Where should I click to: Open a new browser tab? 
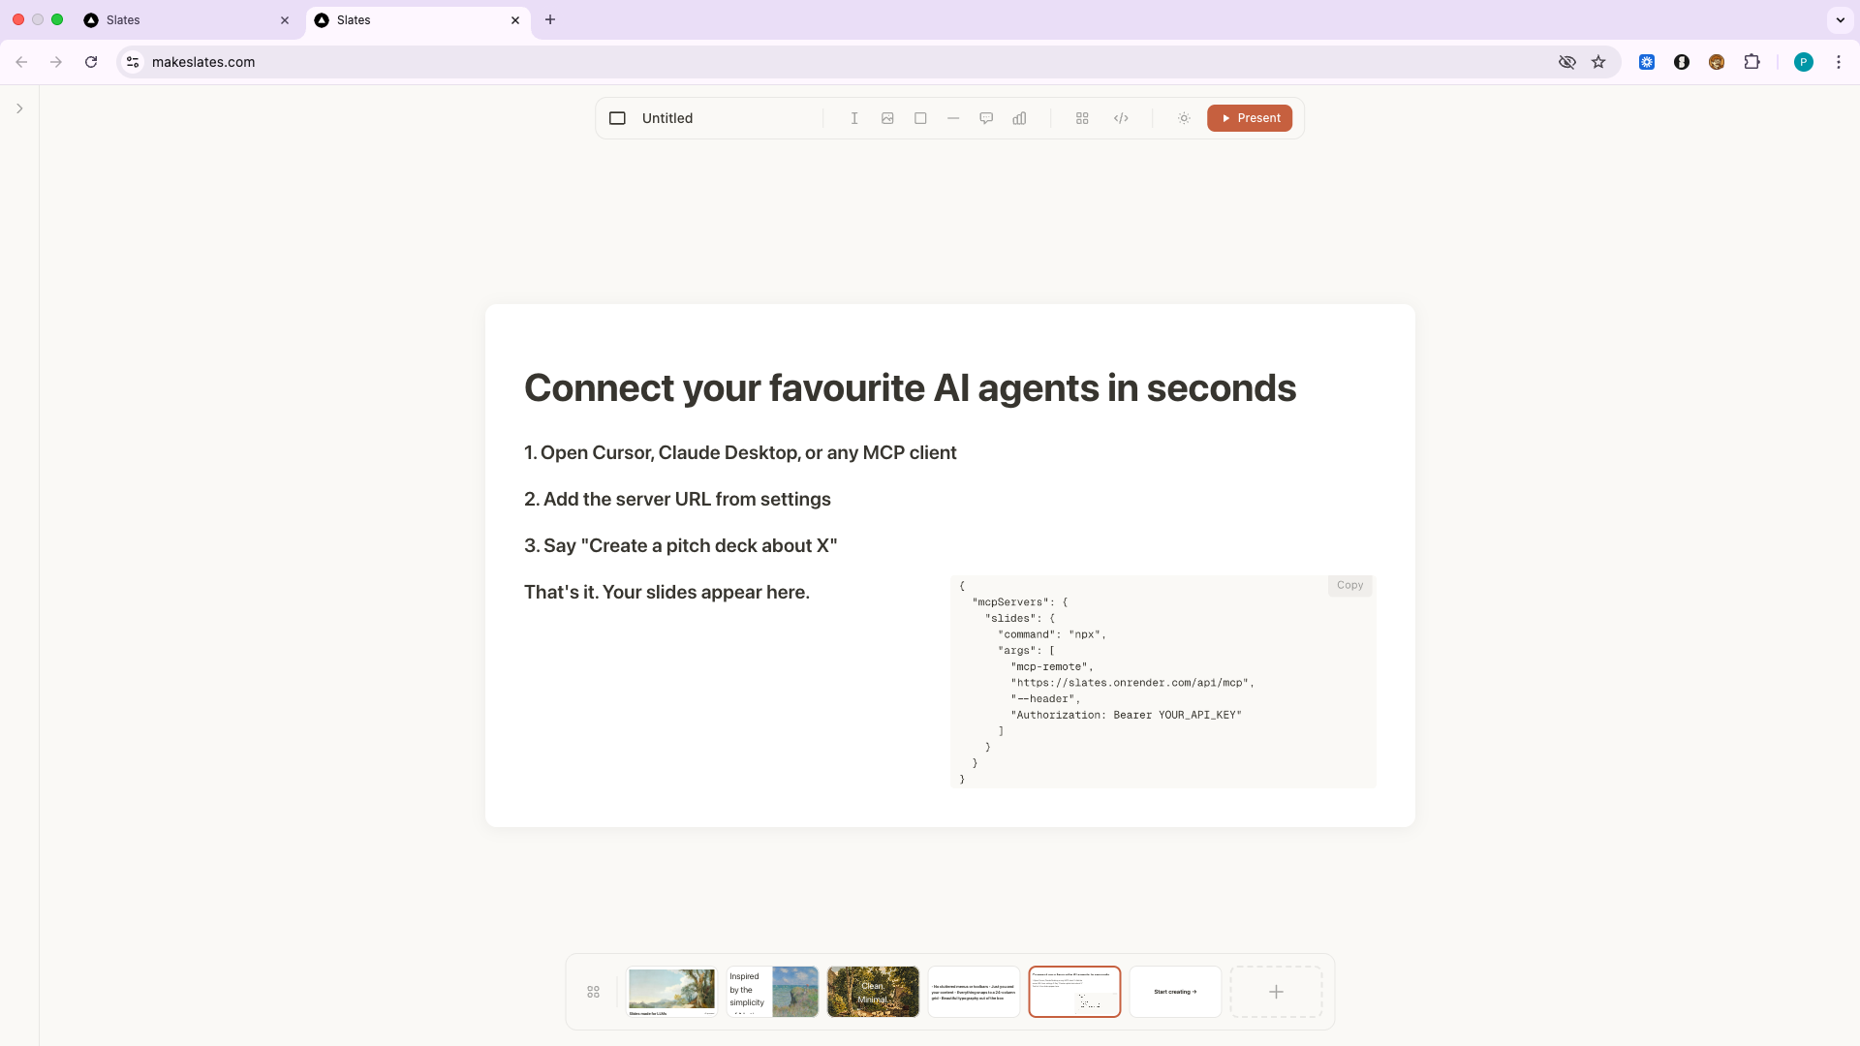pyautogui.click(x=550, y=19)
